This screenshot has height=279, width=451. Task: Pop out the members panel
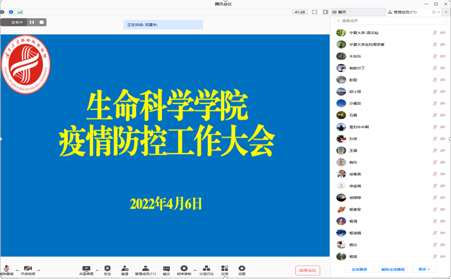[x=434, y=12]
